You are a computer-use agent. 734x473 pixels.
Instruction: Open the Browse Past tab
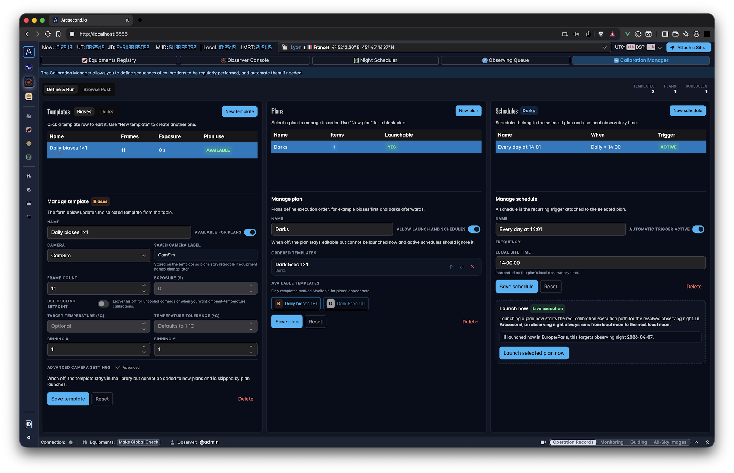tap(97, 89)
